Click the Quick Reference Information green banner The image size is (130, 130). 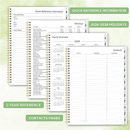click(x=99, y=11)
